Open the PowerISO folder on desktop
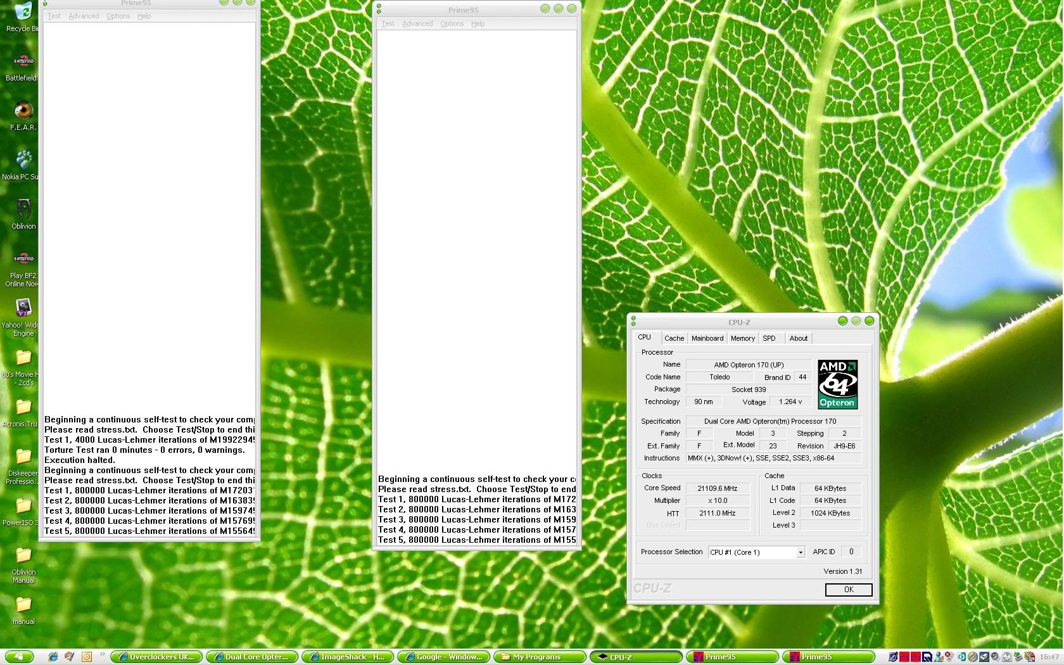Screen dimensions: 1064x665 (23, 506)
